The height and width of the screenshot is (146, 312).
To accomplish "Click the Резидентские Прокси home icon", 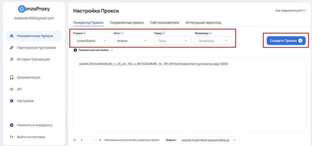I will (x=12, y=36).
